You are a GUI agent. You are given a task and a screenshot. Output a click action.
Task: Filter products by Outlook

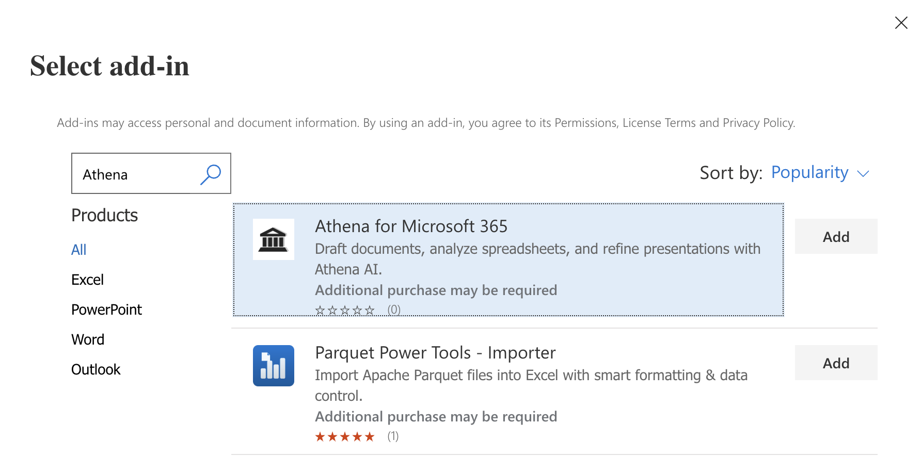[96, 369]
